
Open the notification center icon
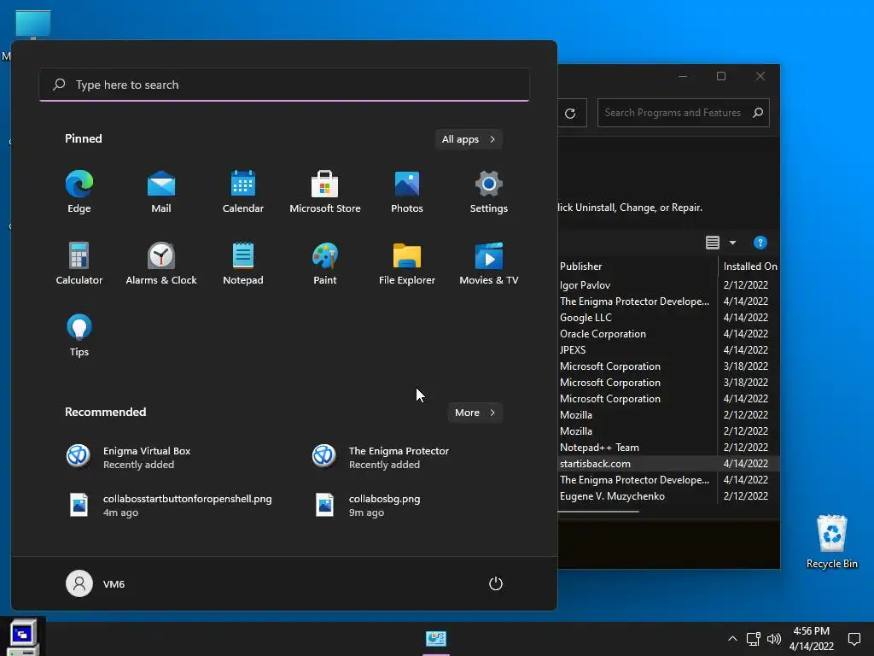coord(854,639)
